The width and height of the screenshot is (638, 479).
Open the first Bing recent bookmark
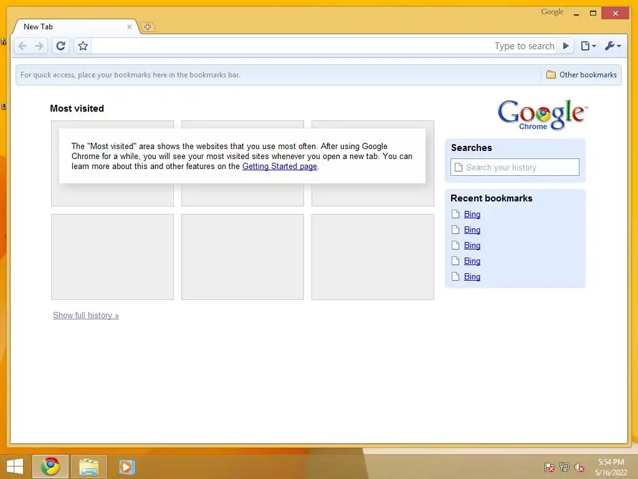point(472,215)
